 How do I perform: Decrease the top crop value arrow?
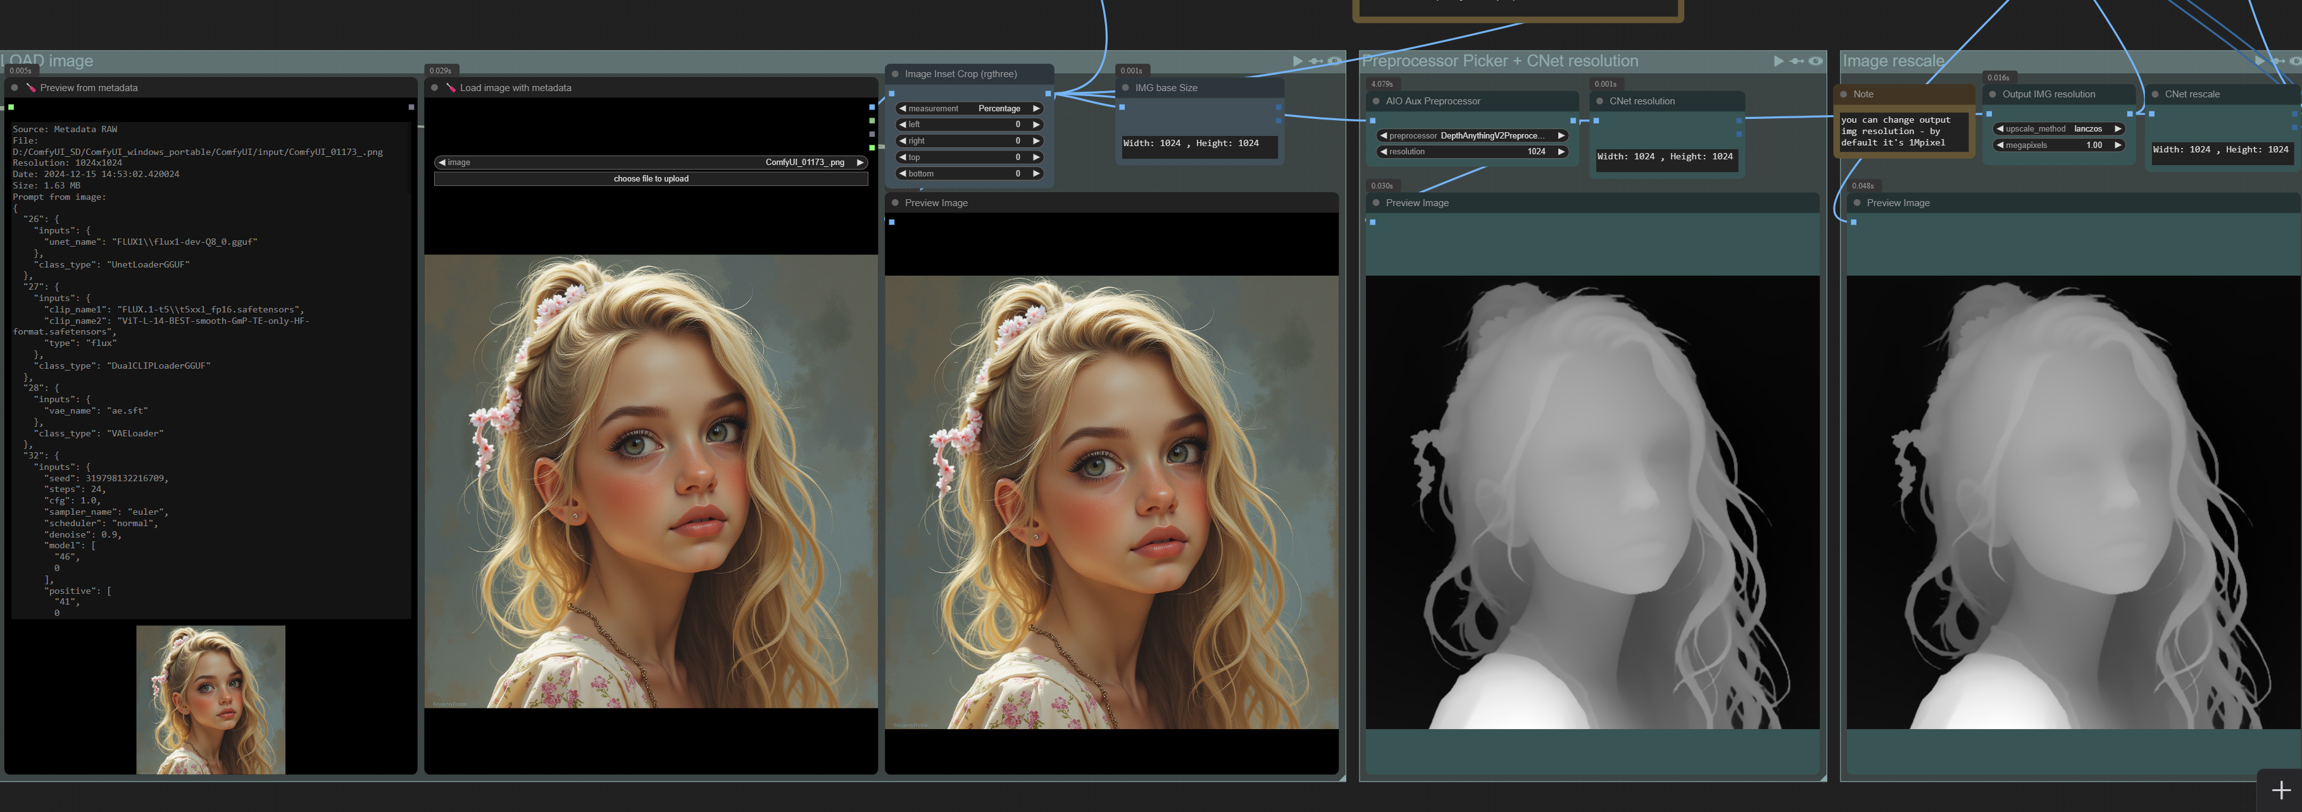[903, 157]
